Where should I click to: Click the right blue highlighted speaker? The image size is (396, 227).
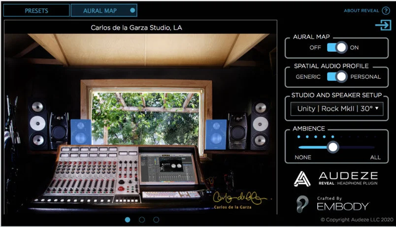pyautogui.click(x=216, y=134)
